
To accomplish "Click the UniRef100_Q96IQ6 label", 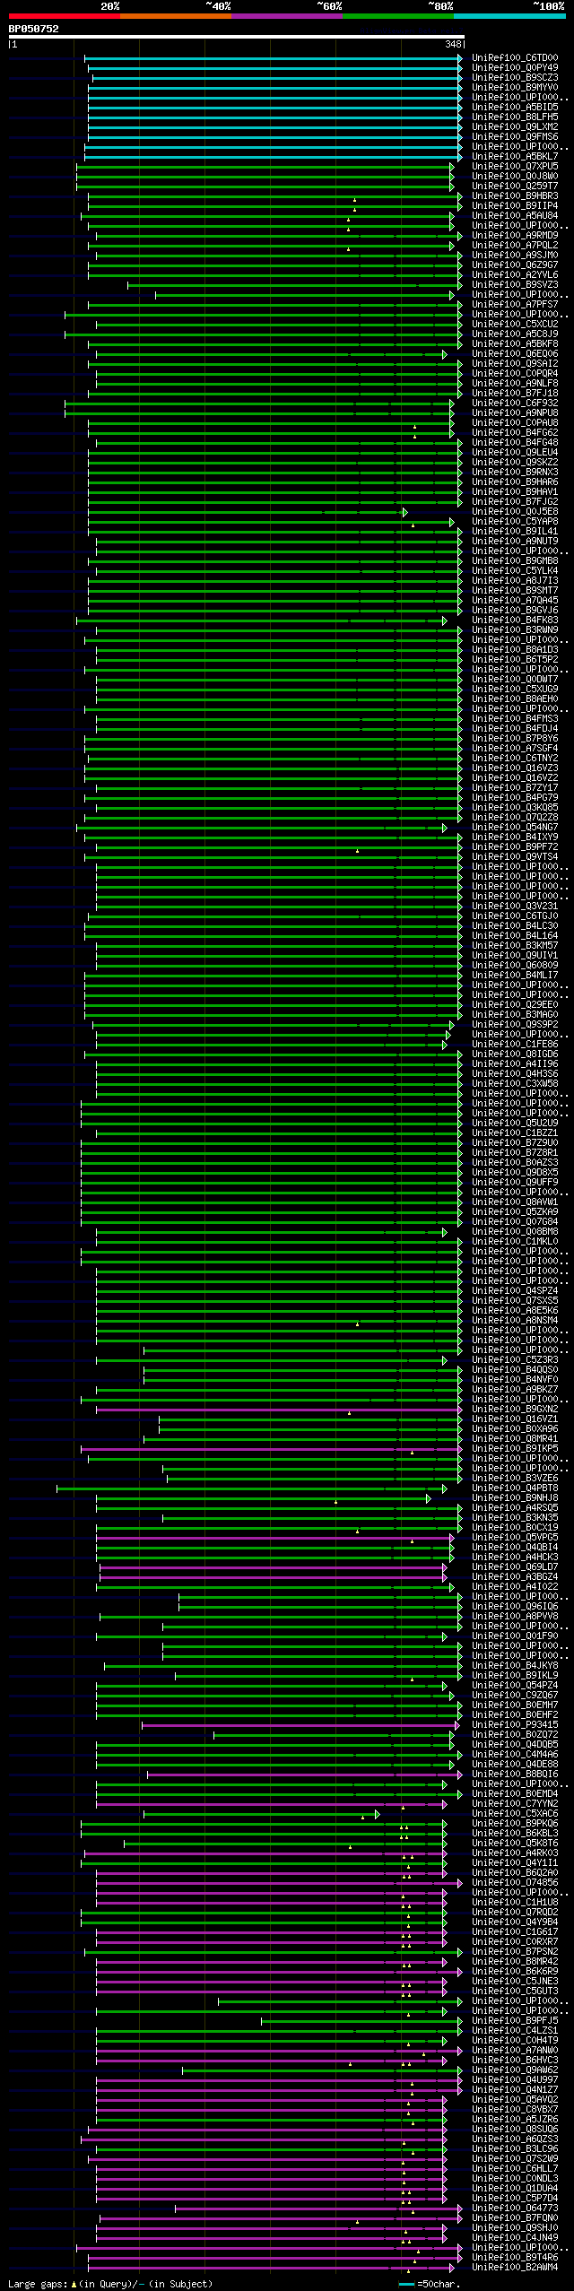I will pos(515,1607).
